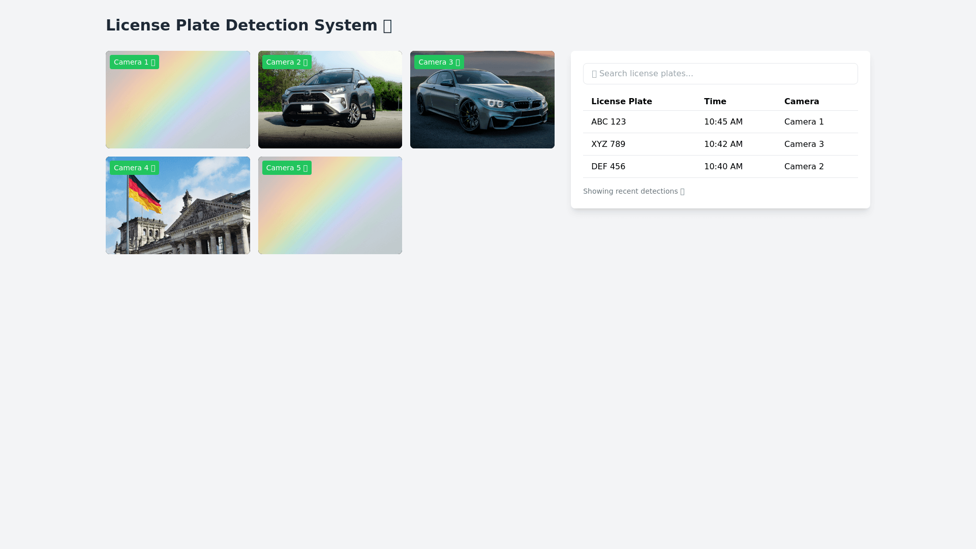Click the Camera 1 badge label
Screen dimensions: 976x549
[x=134, y=62]
